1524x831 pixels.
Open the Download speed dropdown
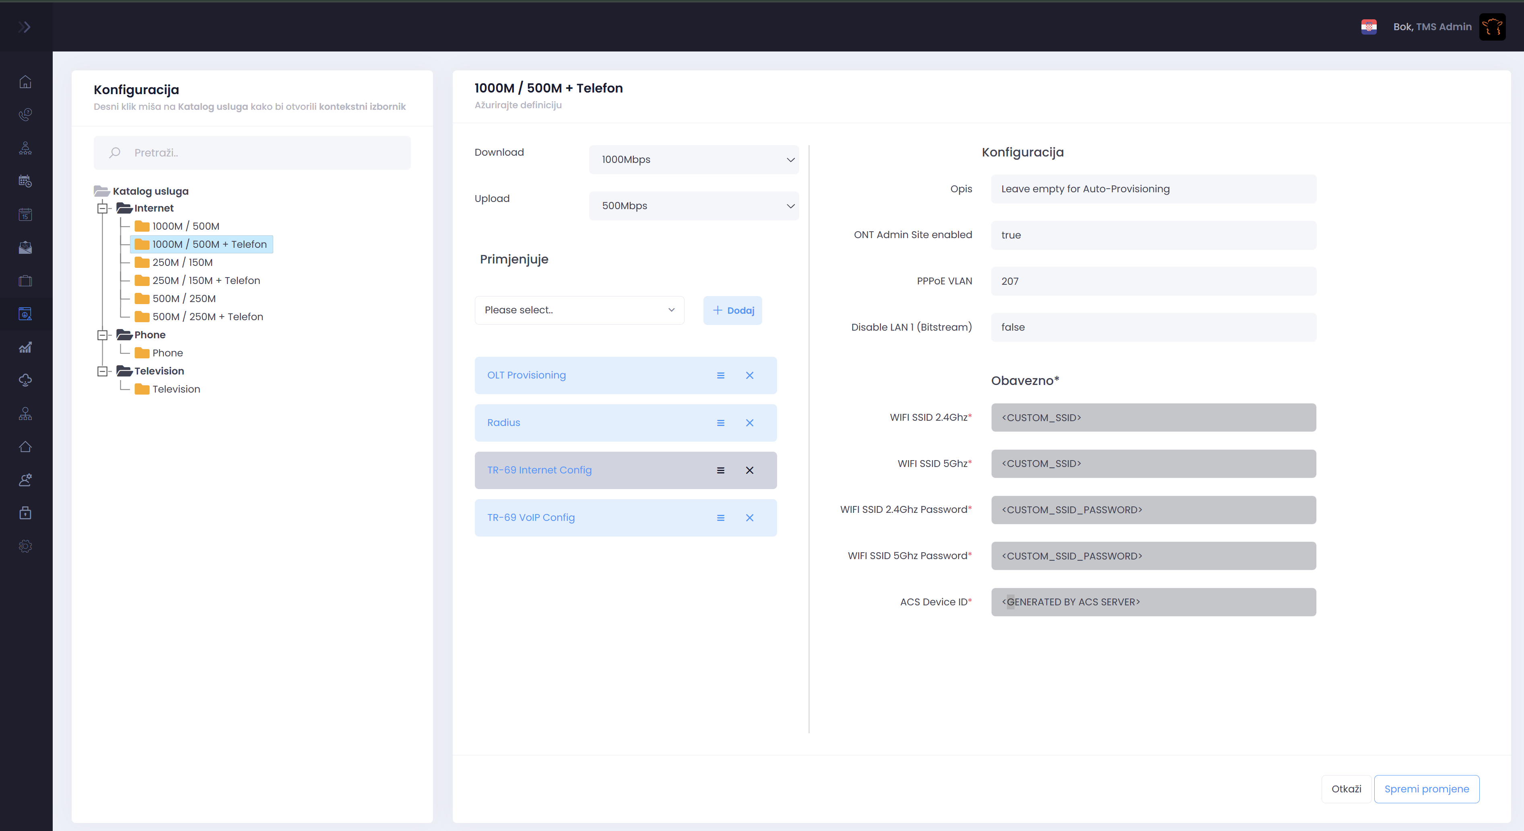[693, 160]
